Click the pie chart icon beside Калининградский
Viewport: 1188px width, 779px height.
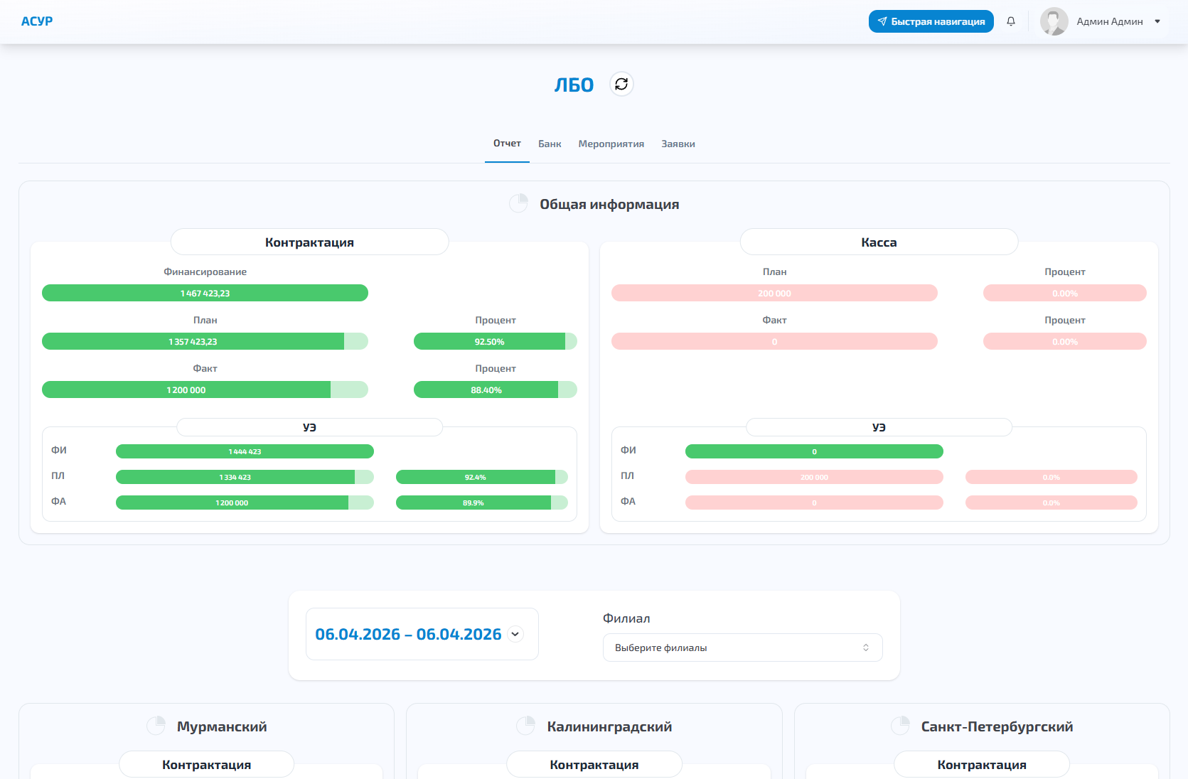tap(525, 726)
